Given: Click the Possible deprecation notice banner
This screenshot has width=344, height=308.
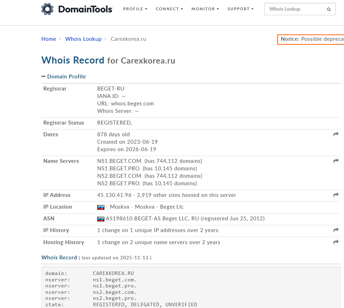Looking at the screenshot, I should coord(311,39).
